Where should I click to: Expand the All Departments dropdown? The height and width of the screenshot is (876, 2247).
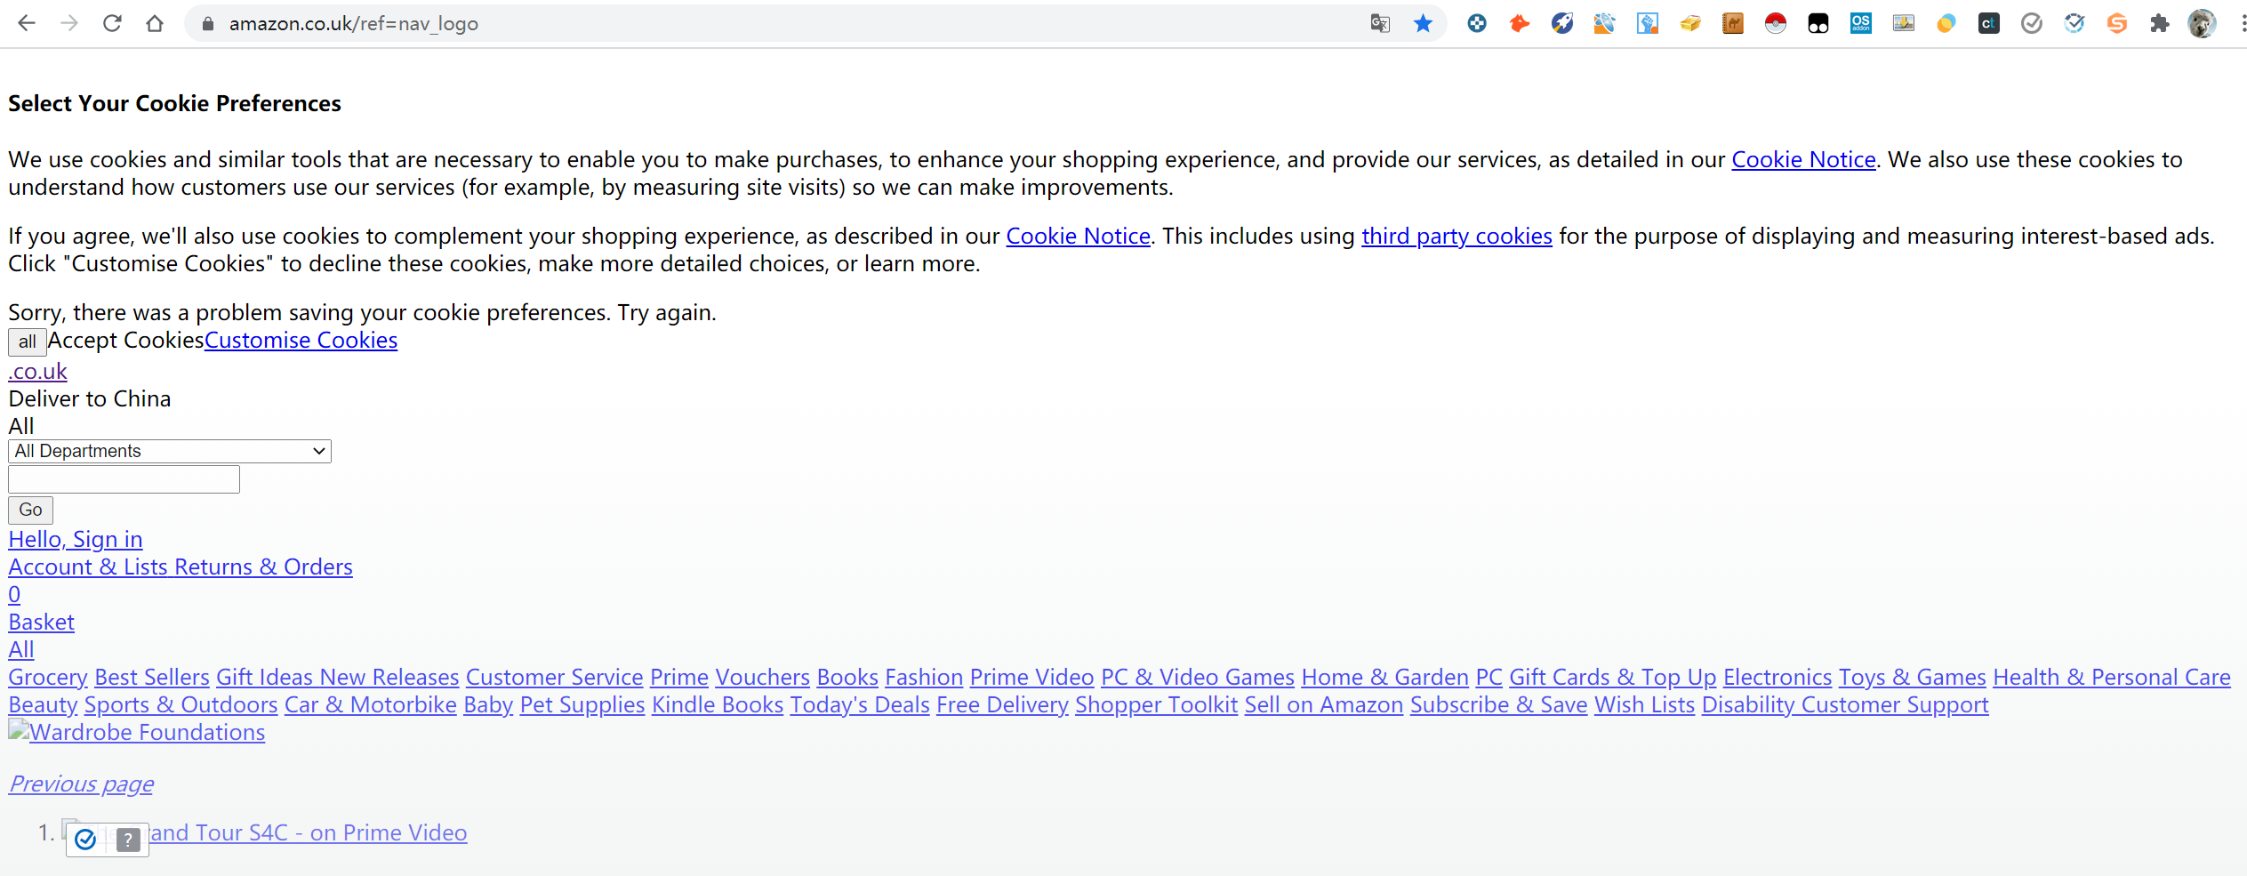click(x=170, y=451)
